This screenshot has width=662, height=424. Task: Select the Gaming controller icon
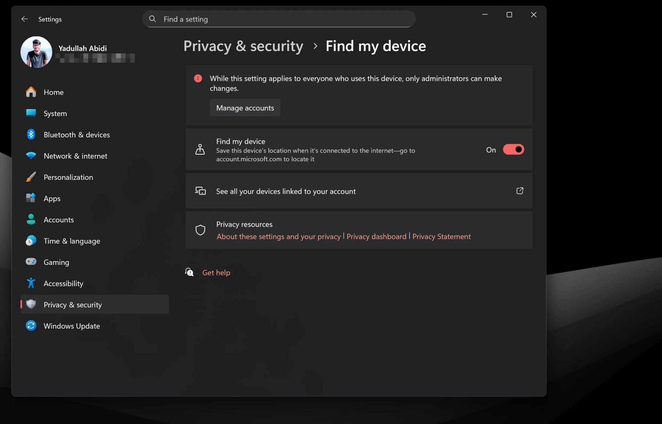tap(31, 262)
